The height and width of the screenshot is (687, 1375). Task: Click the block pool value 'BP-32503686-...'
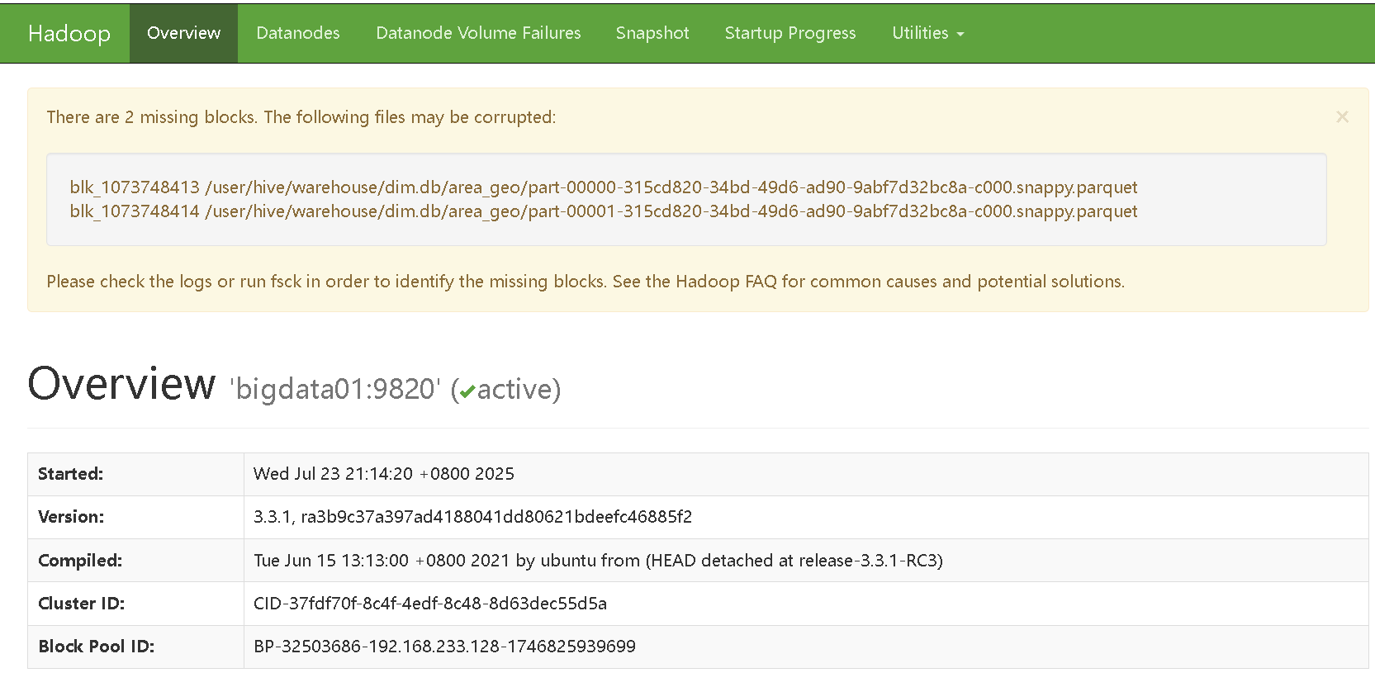444,647
